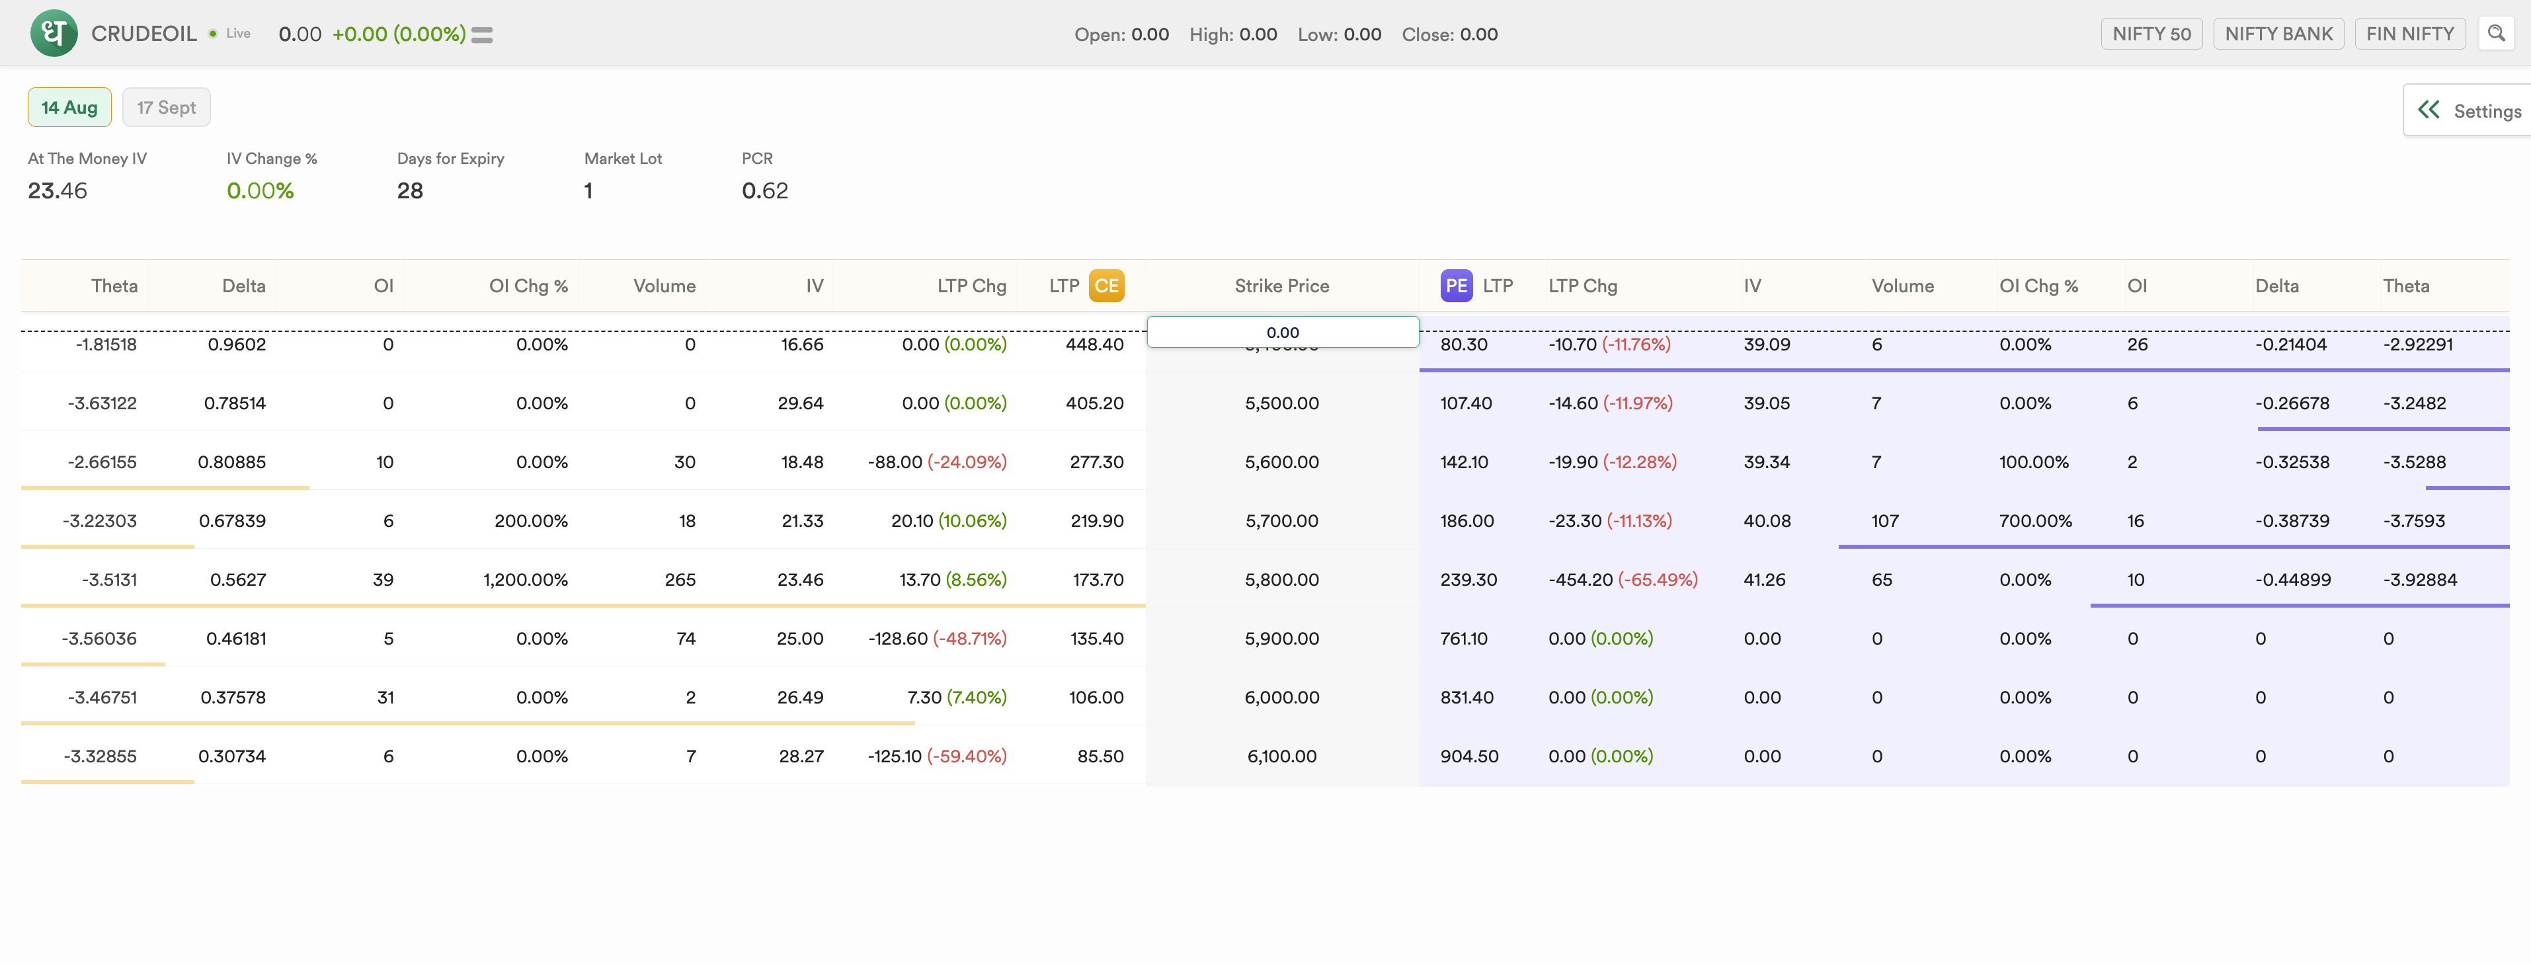The height and width of the screenshot is (964, 2531).
Task: Select the 14 Aug expiry tab
Action: tap(69, 107)
